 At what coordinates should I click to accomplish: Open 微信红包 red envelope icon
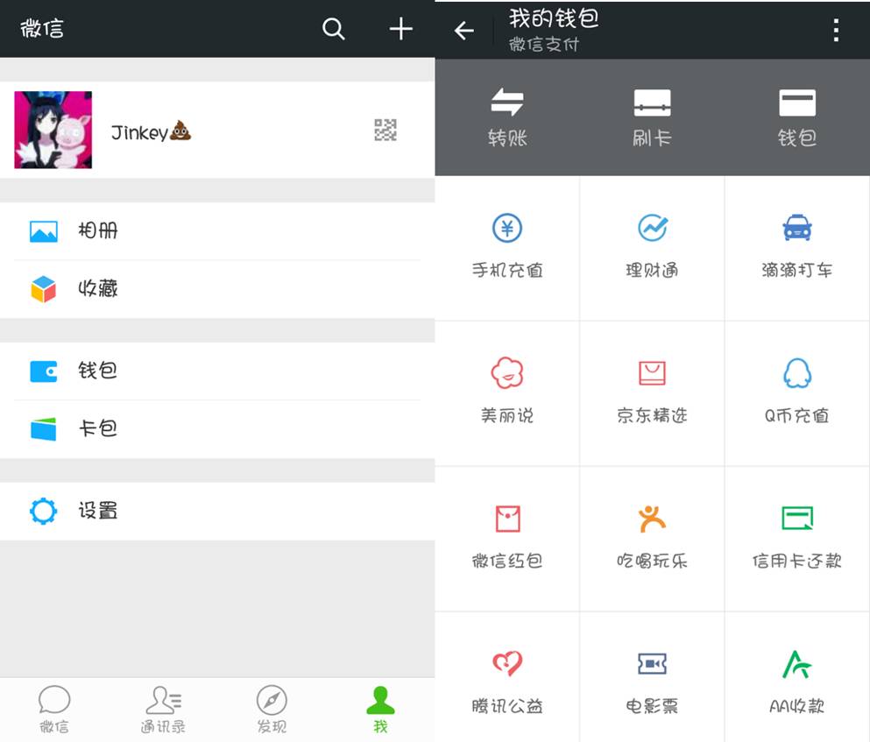click(507, 519)
